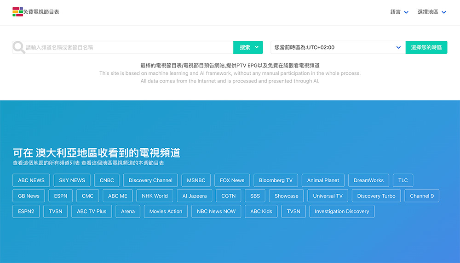The image size is (460, 263).
Task: Select the ABC NEWS channel
Action: point(31,180)
